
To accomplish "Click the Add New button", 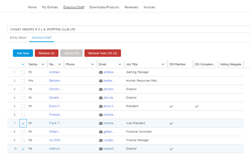I will click(x=23, y=53).
